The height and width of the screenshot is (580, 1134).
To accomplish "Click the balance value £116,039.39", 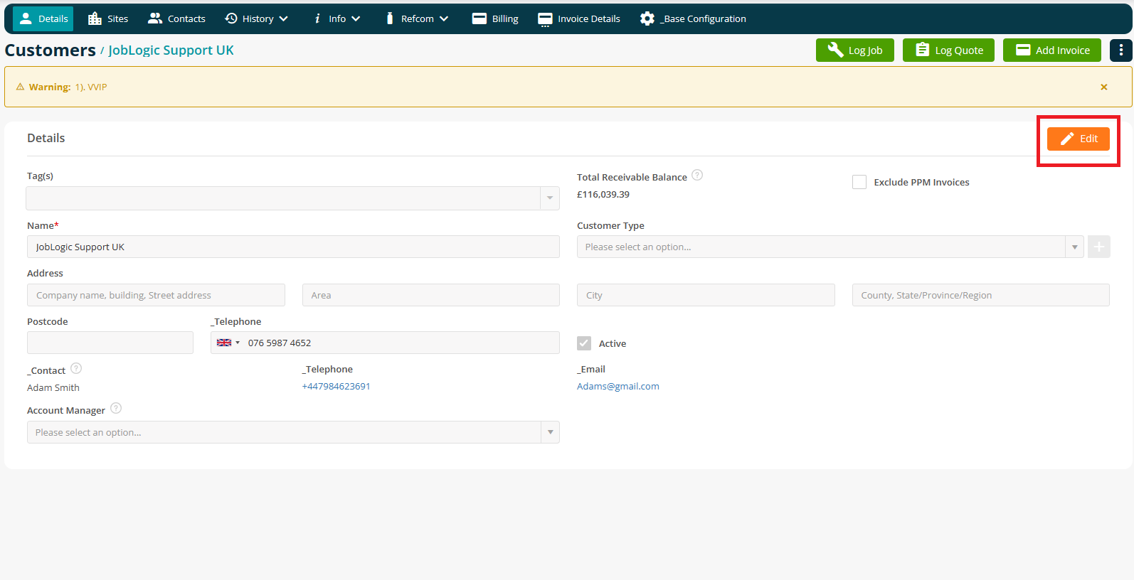I will pos(603,194).
